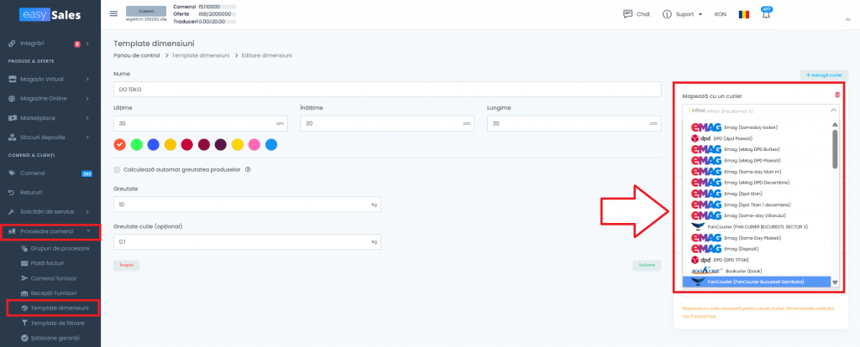Screen dimensions: 860x347
Task: Expand the Marketplace submenu chevron
Action: point(87,117)
